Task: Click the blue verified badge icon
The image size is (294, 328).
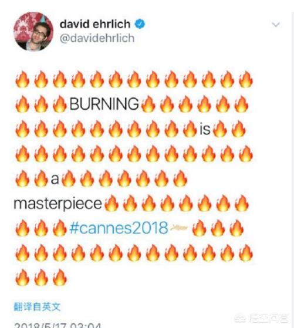Action: tap(140, 23)
